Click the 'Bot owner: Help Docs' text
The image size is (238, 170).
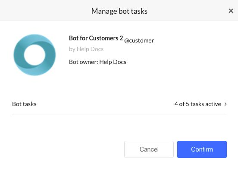[x=97, y=62]
